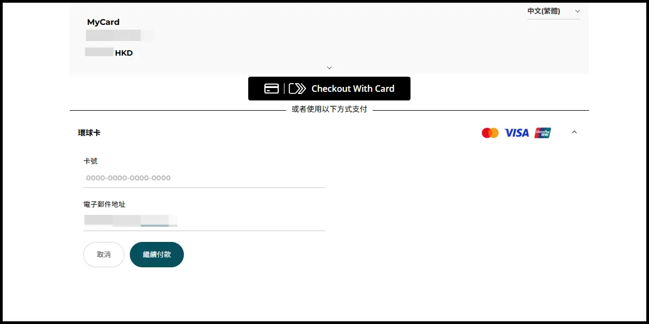The width and height of the screenshot is (649, 324).
Task: Collapse the 環球卡 section with up chevron
Action: pyautogui.click(x=574, y=132)
